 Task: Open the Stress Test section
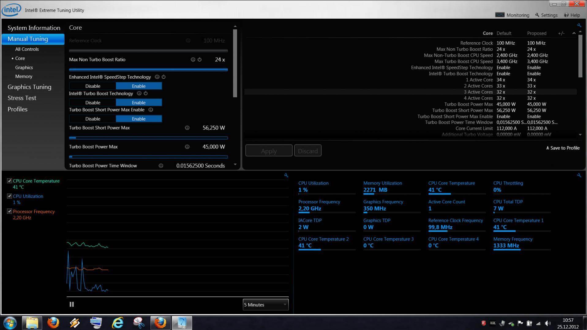pyautogui.click(x=22, y=98)
